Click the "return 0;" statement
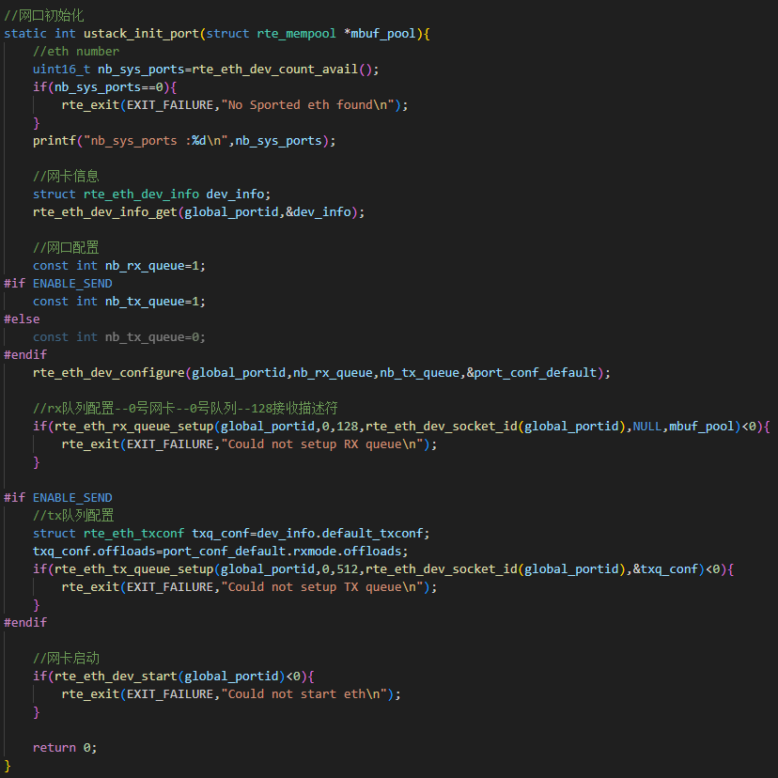Viewport: 778px width, 778px height. point(65,748)
